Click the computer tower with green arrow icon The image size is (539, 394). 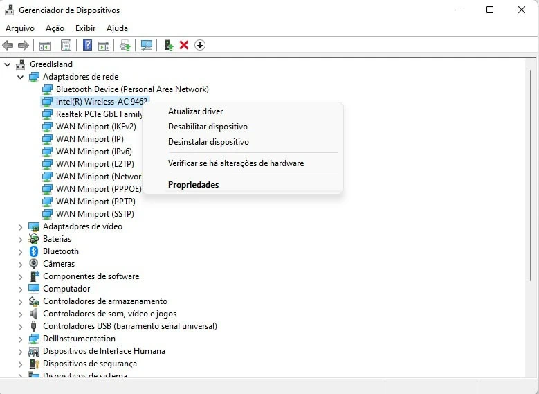pyautogui.click(x=168, y=45)
